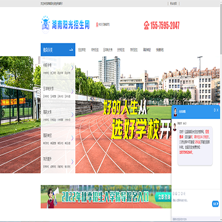
Task: Send the chat message with the blue button
Action: click(215, 203)
